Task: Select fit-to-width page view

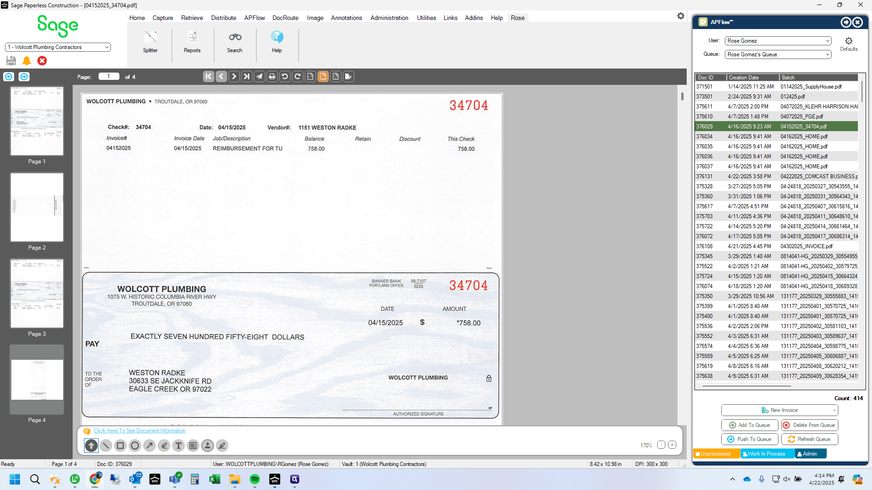Action: click(x=310, y=77)
